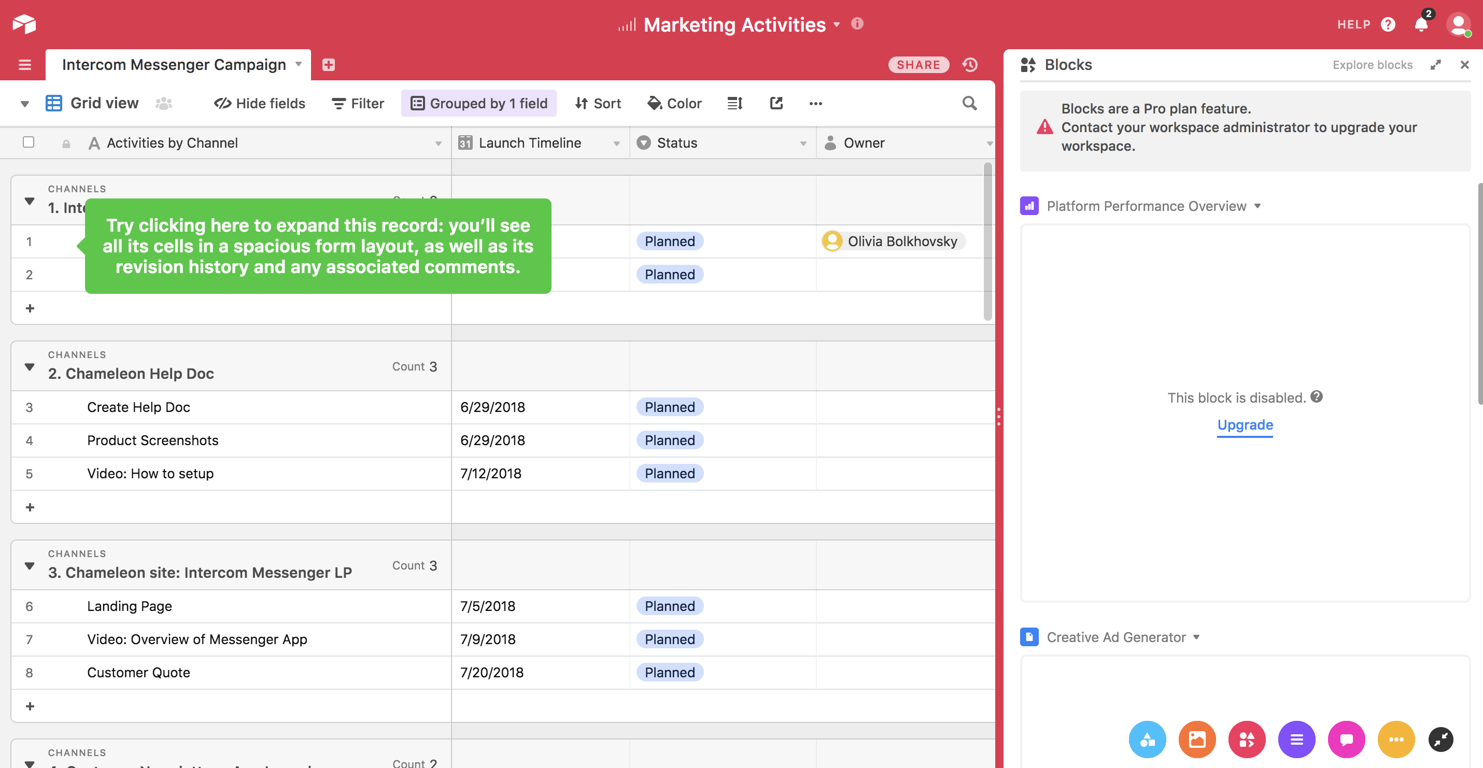1483x768 pixels.
Task: Open the Filter menu
Action: [358, 103]
